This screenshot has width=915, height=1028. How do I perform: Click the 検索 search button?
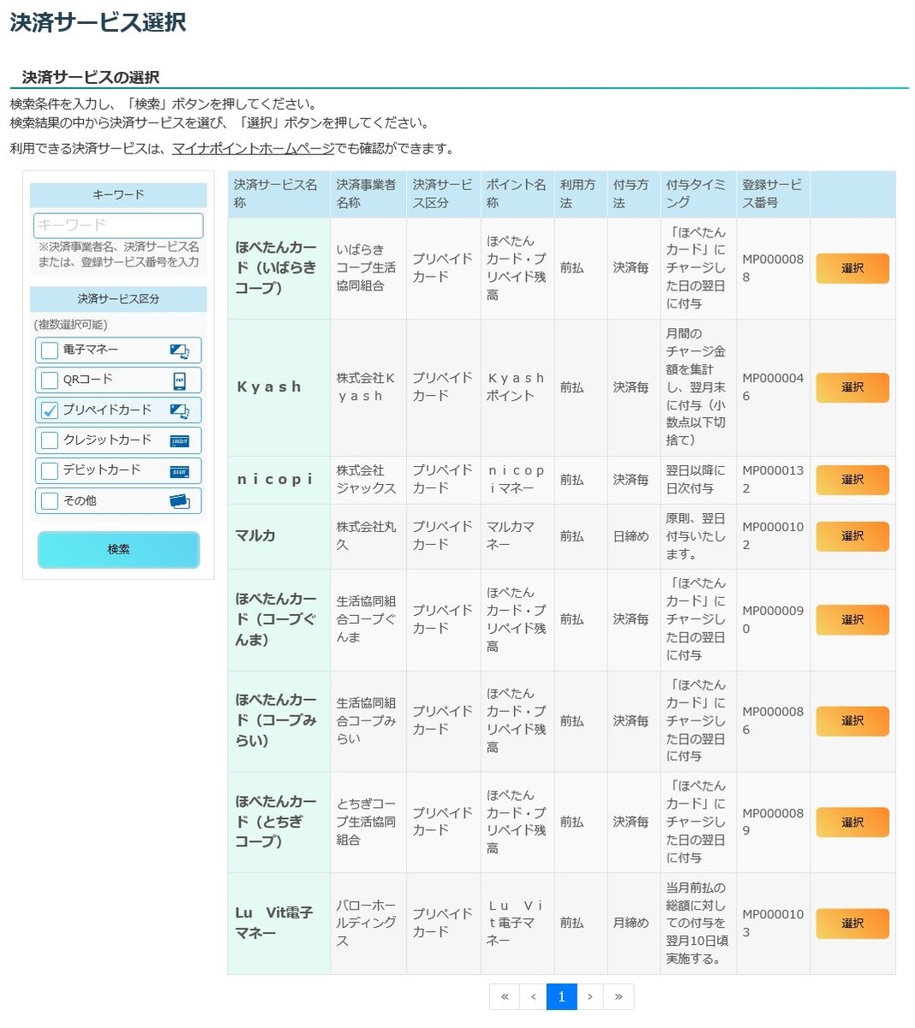[118, 549]
